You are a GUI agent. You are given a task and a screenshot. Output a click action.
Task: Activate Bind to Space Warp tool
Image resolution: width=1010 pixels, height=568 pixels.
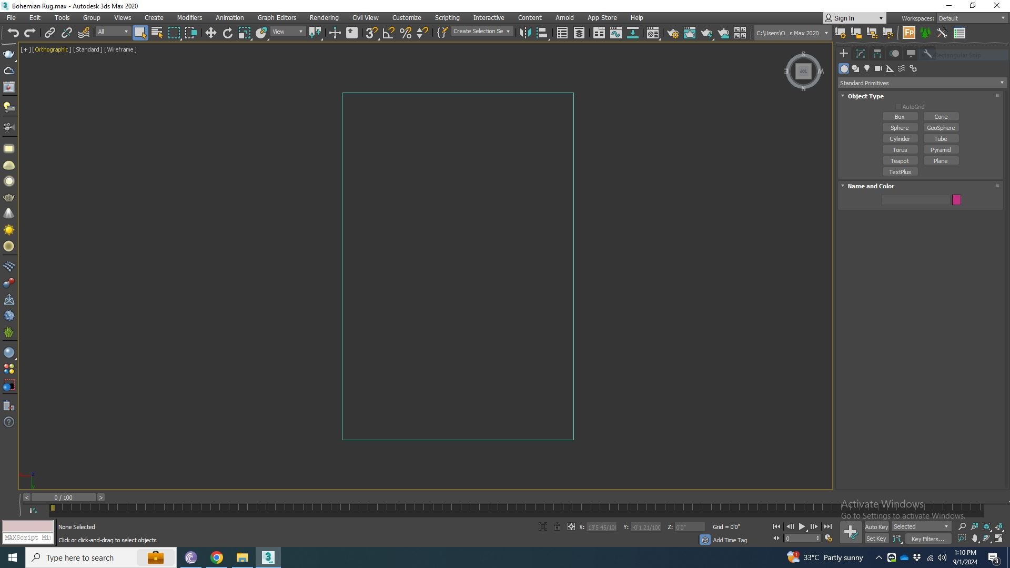84,33
